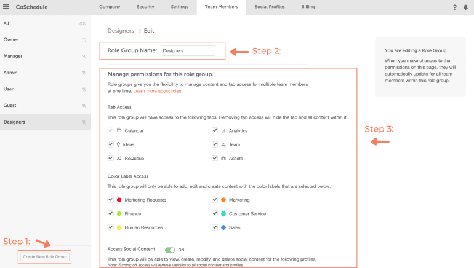The image size is (474, 268).
Task: Click the Assets briefcase icon
Action: 223,158
